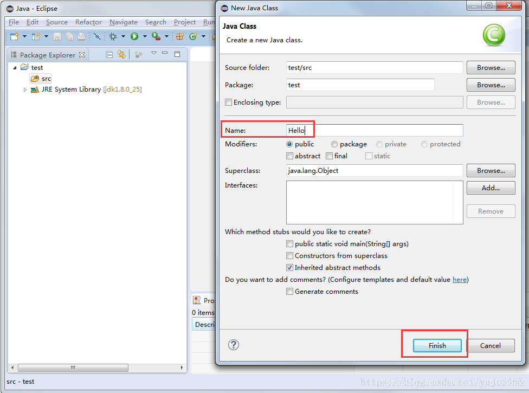Click the Superclass text field
This screenshot has width=529, height=393.
pyautogui.click(x=375, y=170)
